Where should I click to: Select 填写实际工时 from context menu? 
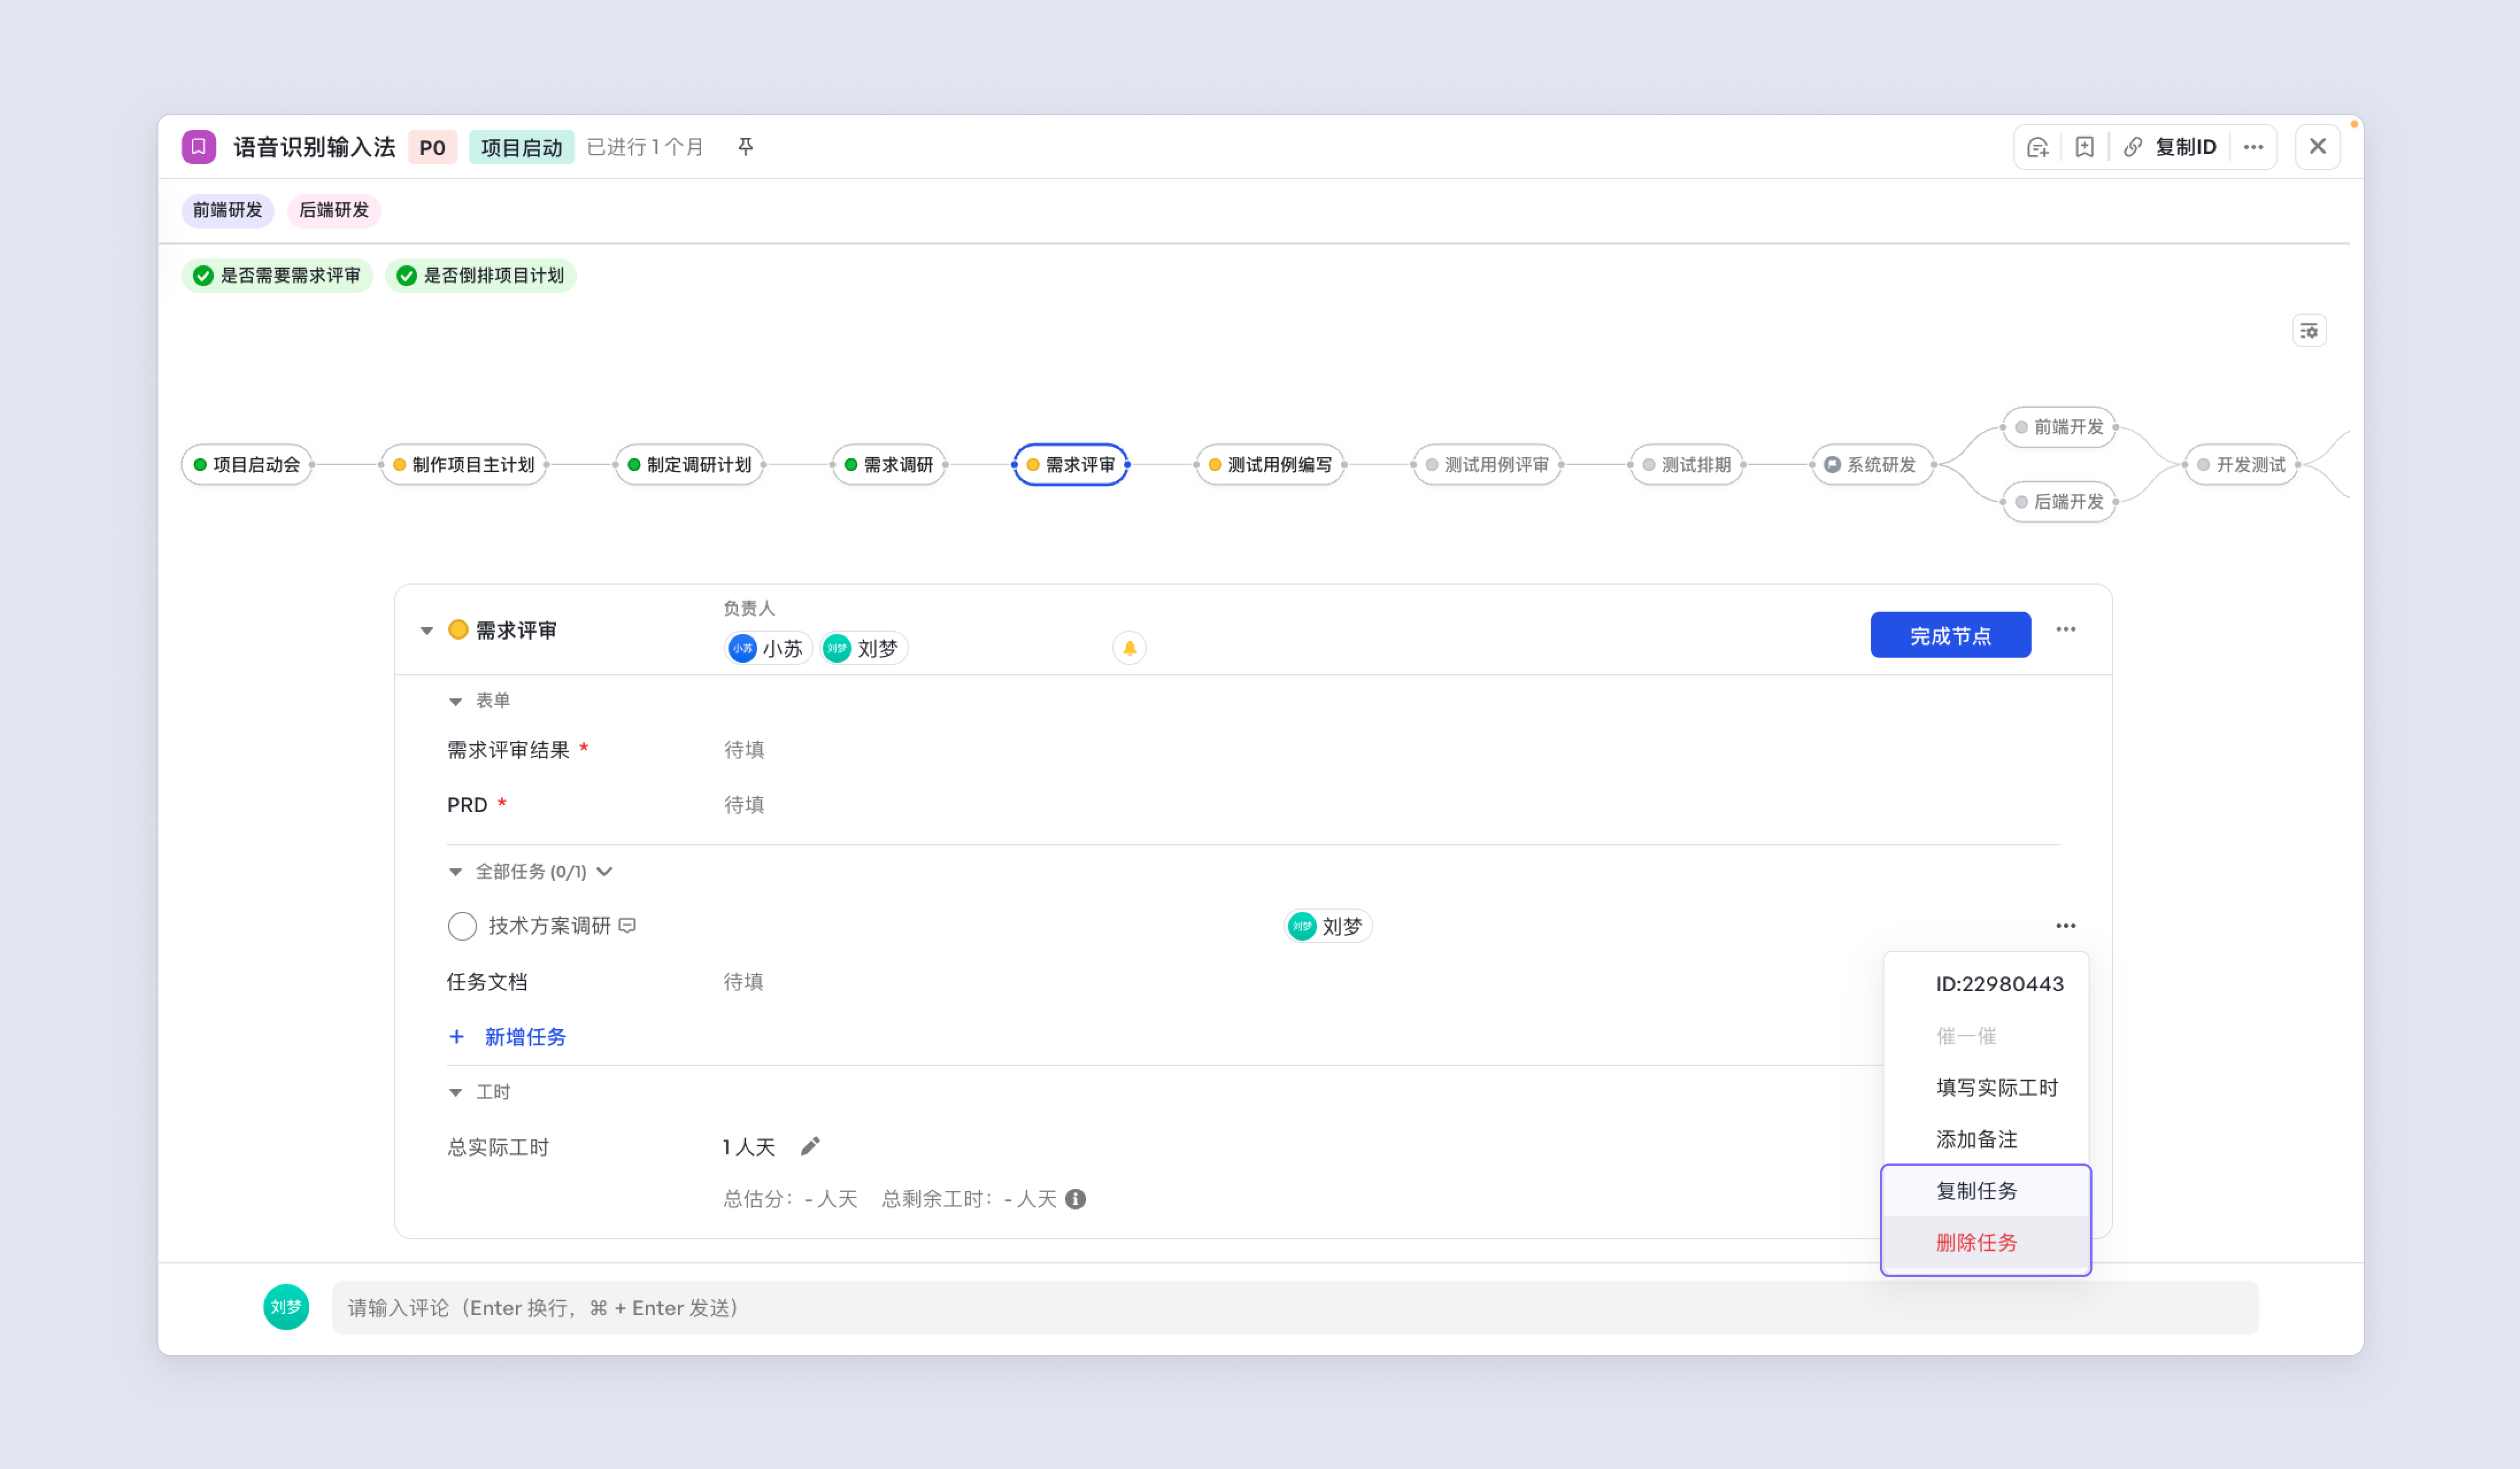tap(1986, 1087)
